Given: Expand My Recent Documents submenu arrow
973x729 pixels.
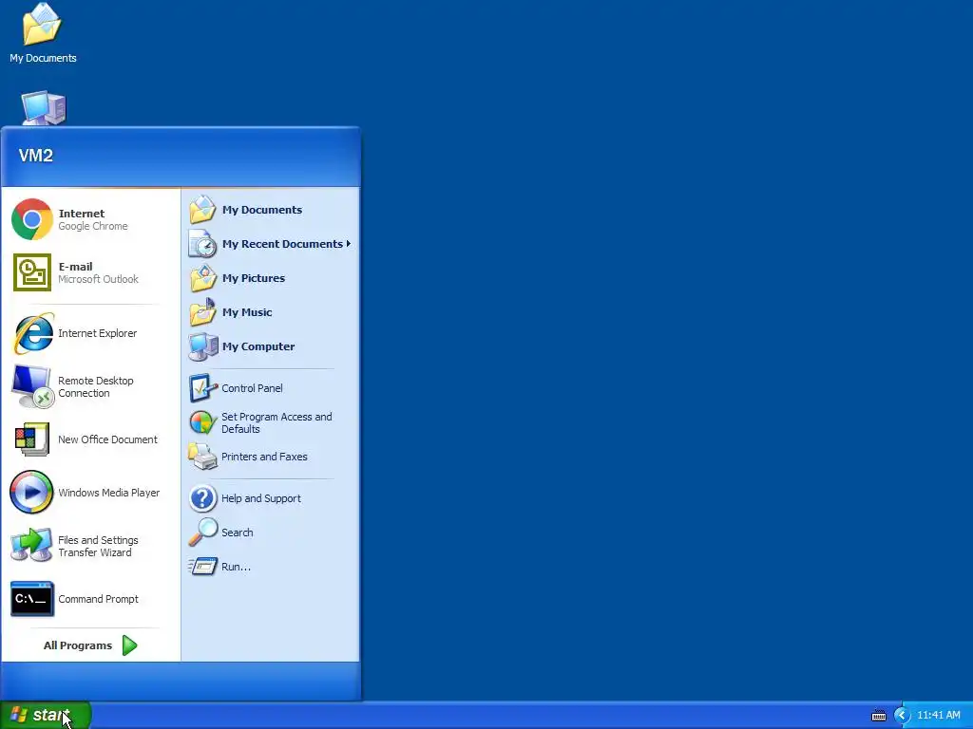Looking at the screenshot, I should click(349, 244).
